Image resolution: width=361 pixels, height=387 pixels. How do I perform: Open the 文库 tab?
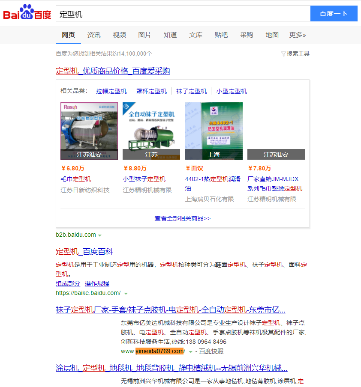[196, 35]
